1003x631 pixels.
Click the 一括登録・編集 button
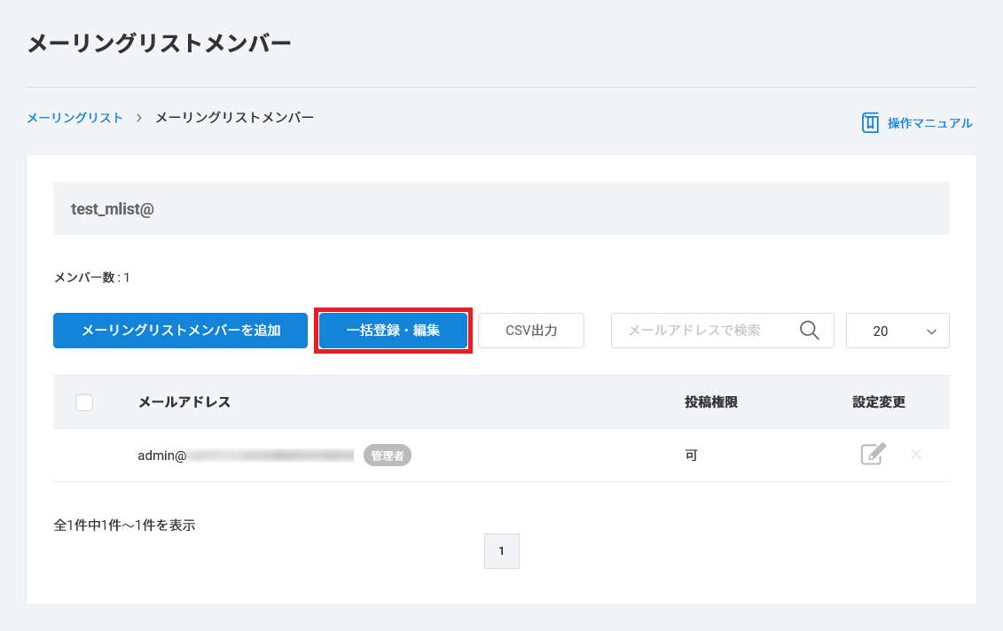(393, 331)
